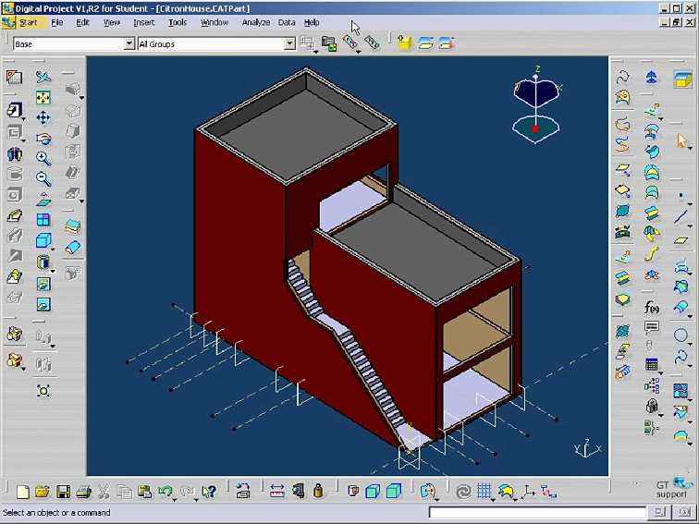
Task: Click the "Select an object or a command" status text
Action: [x=56, y=513]
